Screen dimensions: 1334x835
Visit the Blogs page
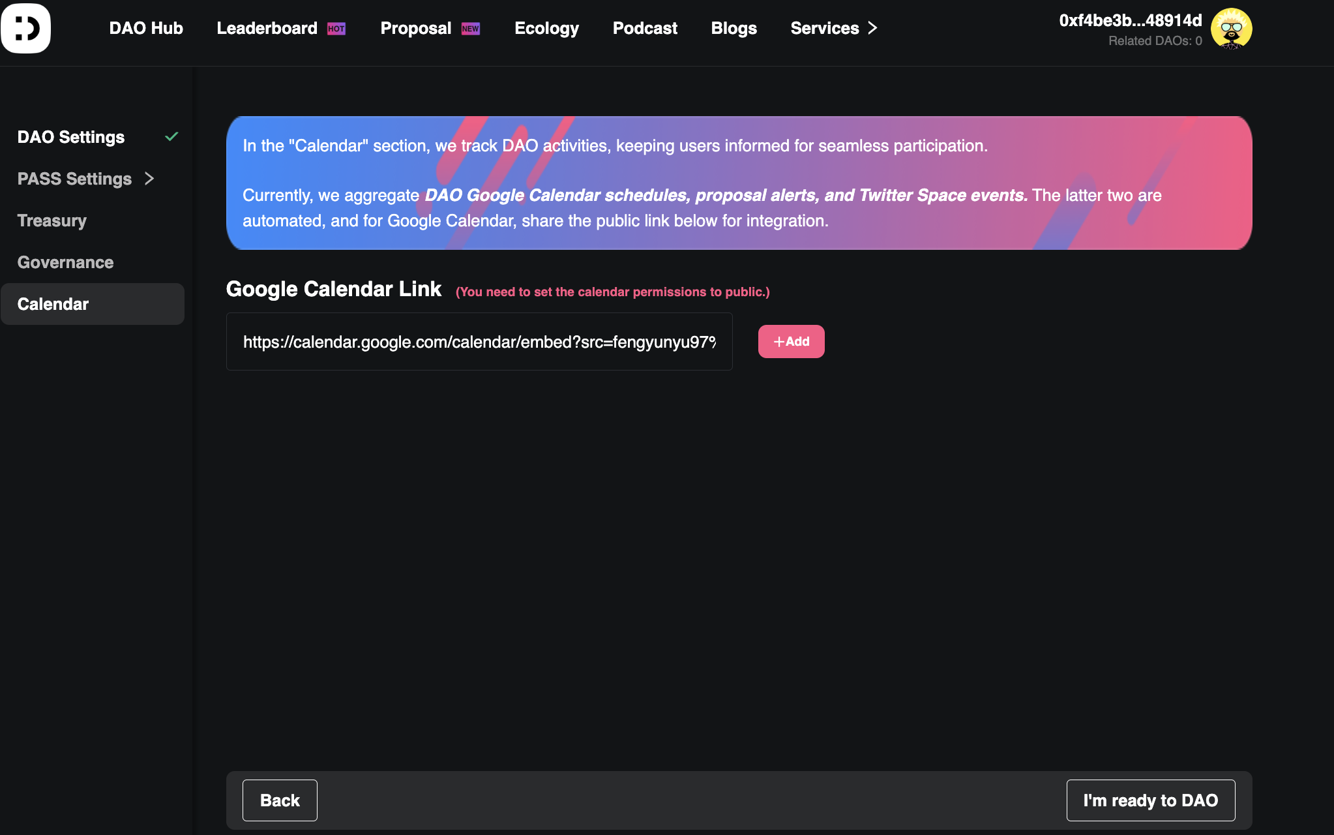point(734,28)
